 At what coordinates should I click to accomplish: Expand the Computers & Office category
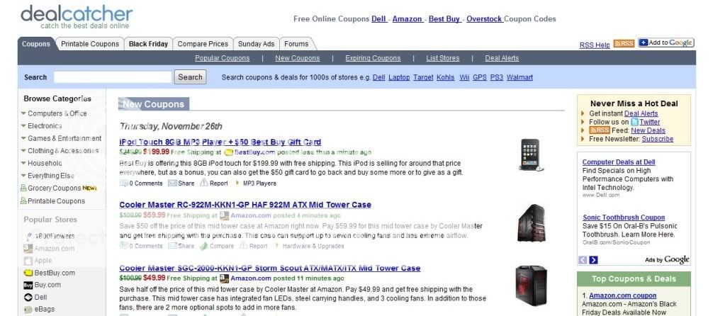(23, 113)
